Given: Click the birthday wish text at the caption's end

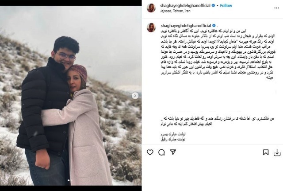Looking at the screenshot, I should pos(173,137).
